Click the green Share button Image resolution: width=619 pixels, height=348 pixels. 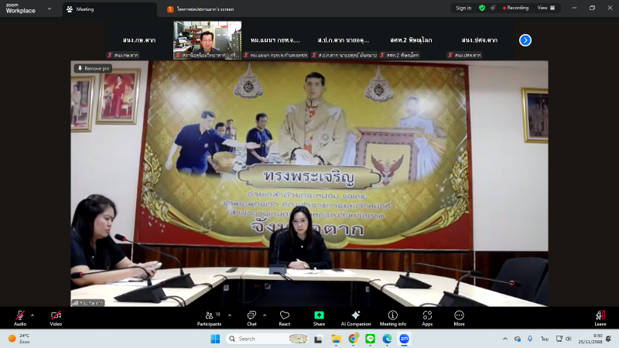click(x=319, y=317)
